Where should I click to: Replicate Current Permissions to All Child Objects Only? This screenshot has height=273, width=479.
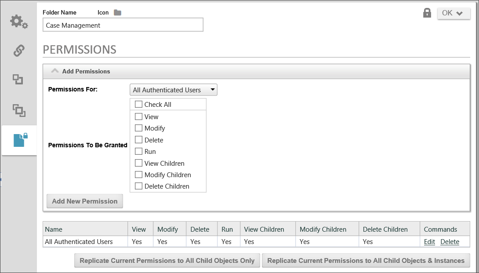[167, 261]
